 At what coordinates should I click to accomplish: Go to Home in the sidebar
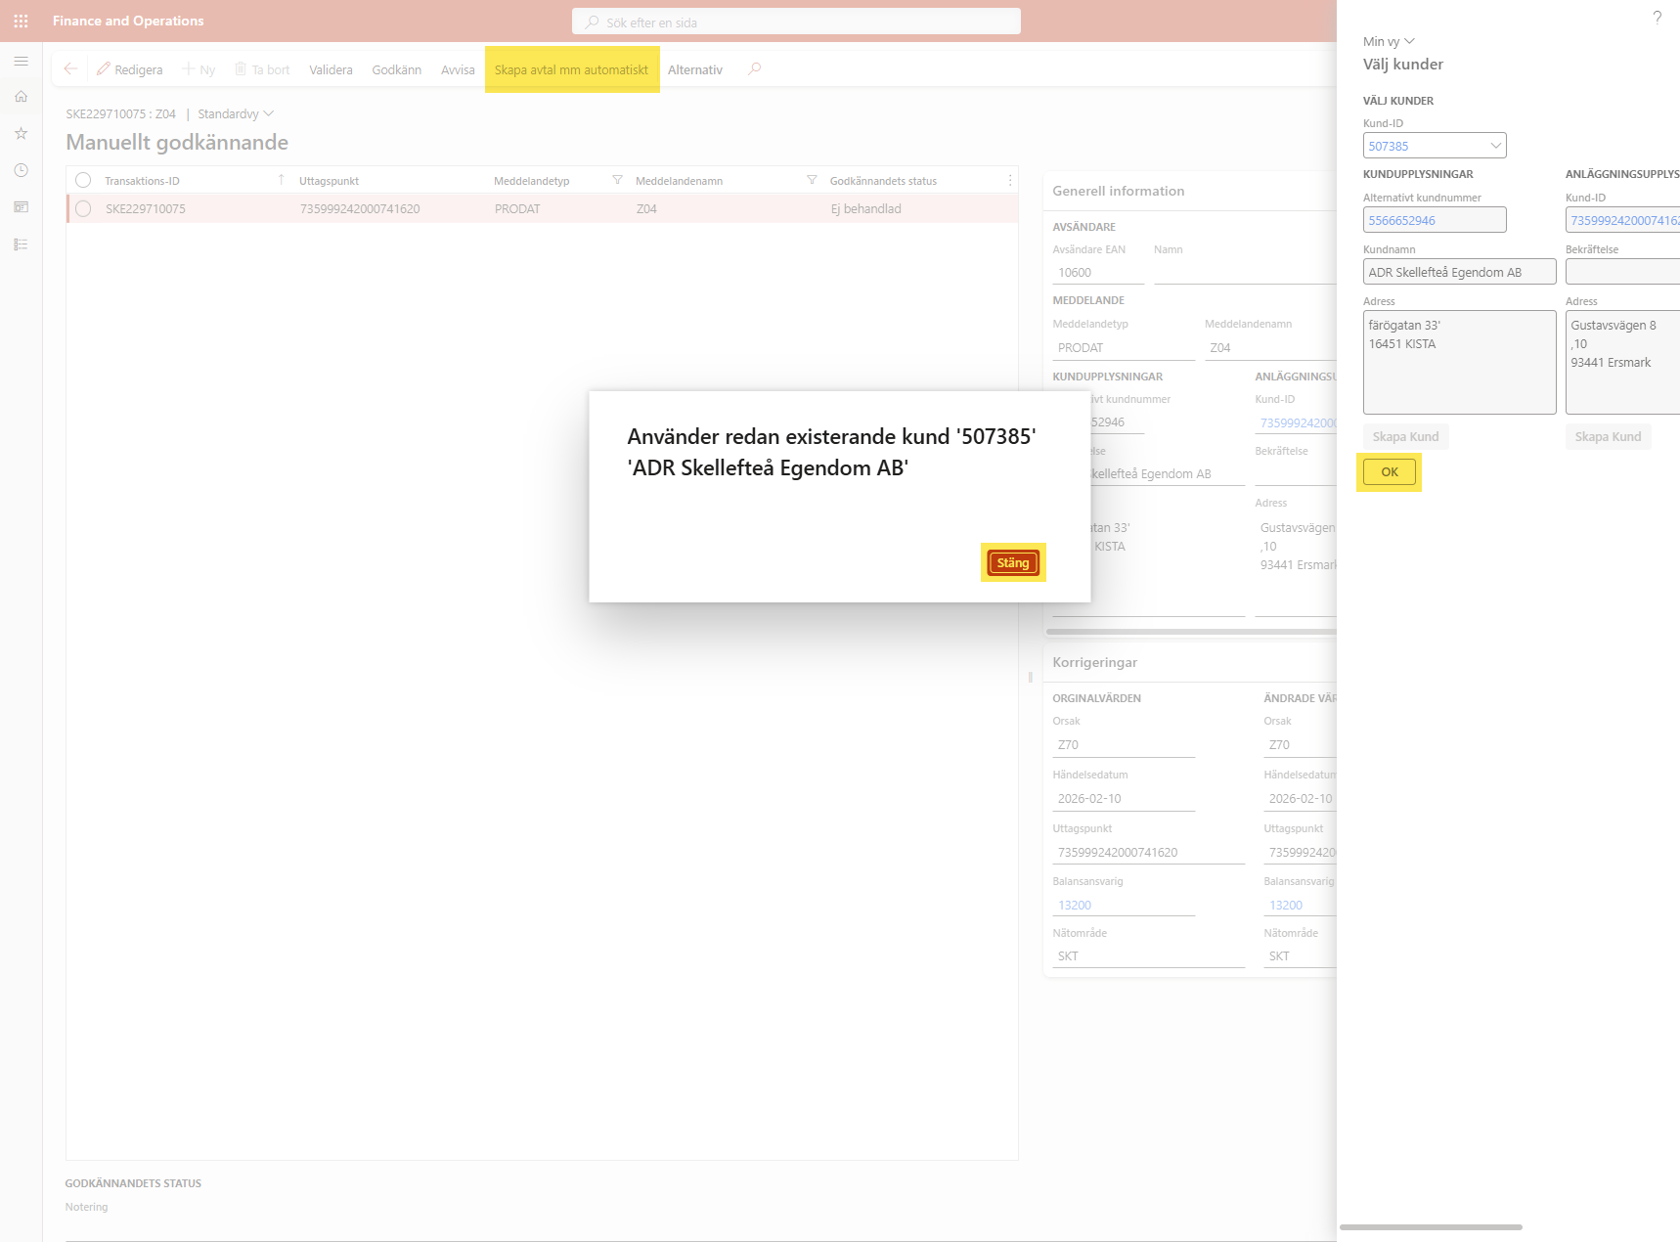[21, 97]
